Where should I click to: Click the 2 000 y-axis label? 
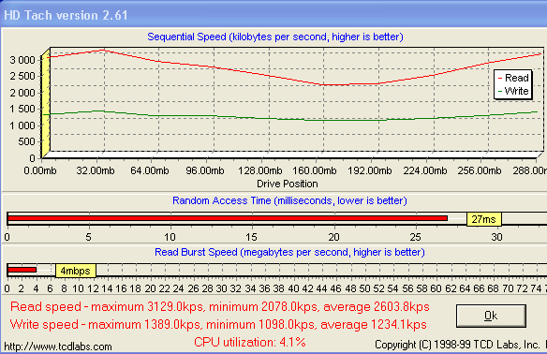click(22, 93)
